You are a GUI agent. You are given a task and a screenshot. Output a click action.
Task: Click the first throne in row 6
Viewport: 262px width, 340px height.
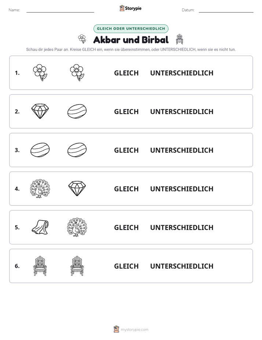[x=40, y=266]
